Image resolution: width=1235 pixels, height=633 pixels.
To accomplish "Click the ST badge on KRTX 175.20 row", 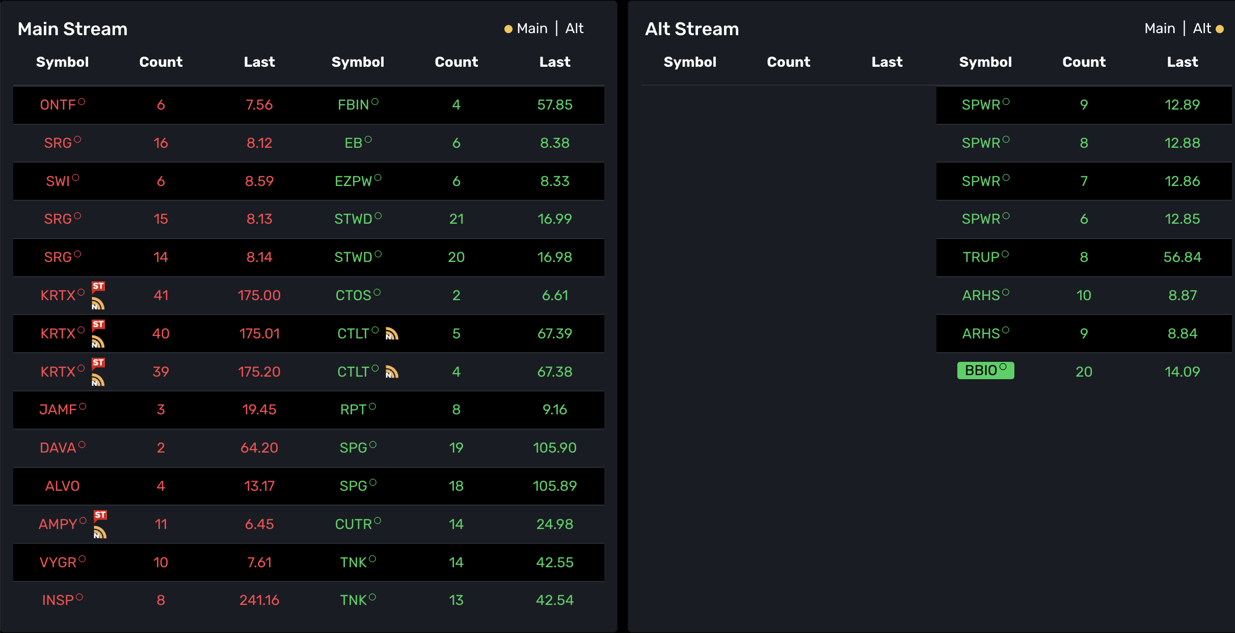I will click(98, 363).
